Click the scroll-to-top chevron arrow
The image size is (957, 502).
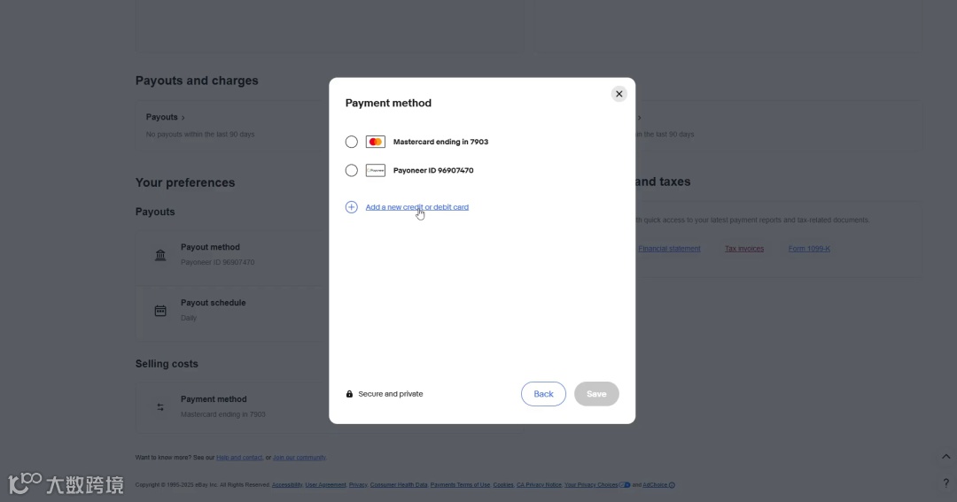coord(945,456)
